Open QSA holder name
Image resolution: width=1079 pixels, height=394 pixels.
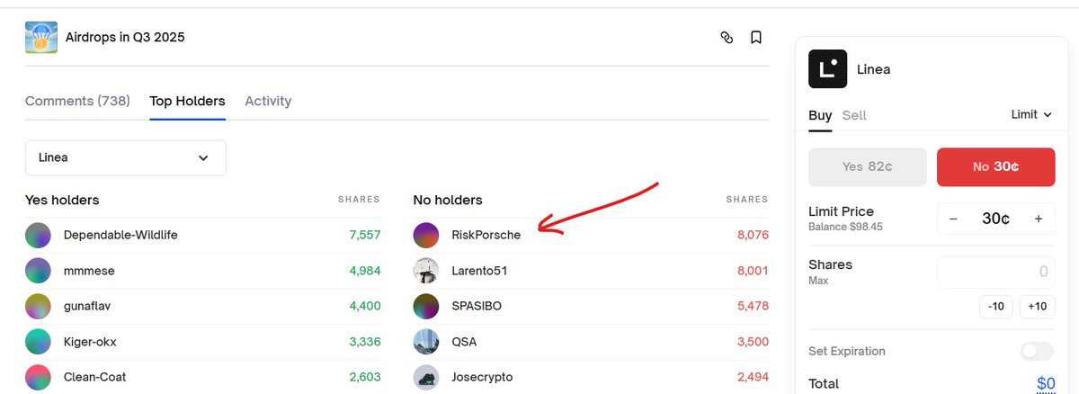464,342
